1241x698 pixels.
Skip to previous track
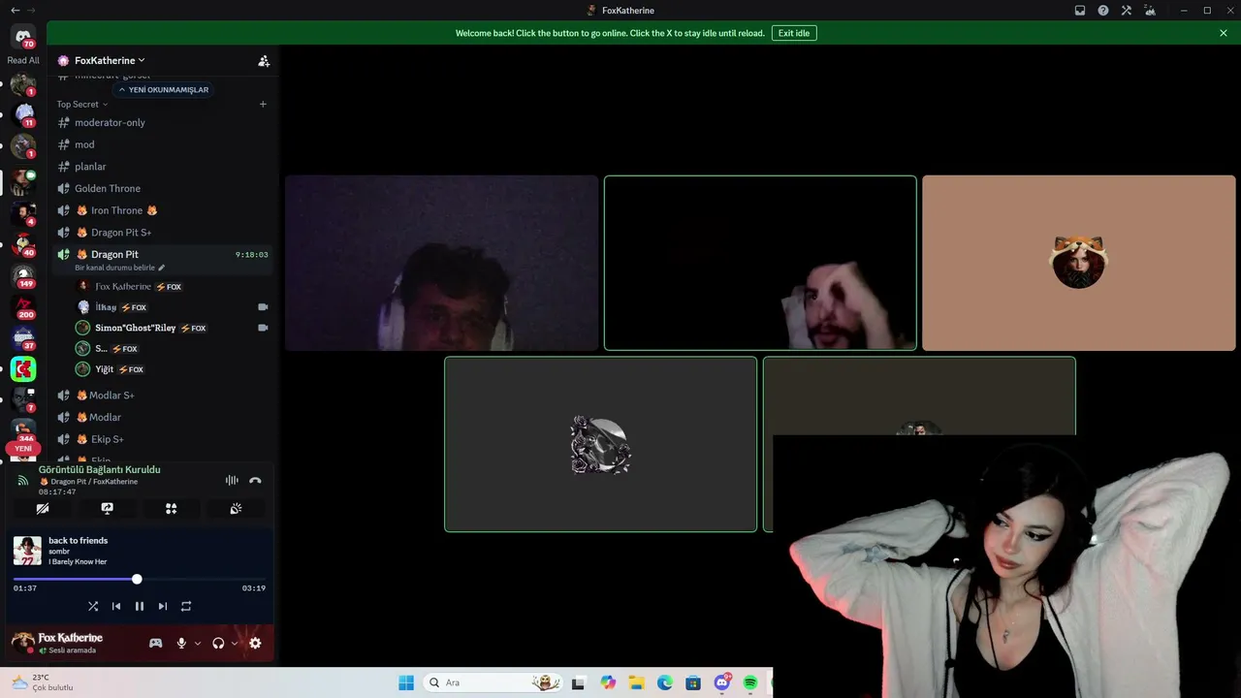(x=116, y=606)
